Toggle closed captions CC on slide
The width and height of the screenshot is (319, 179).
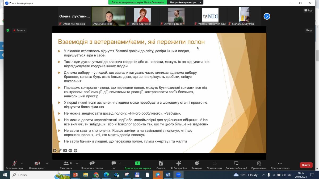(x=65, y=151)
